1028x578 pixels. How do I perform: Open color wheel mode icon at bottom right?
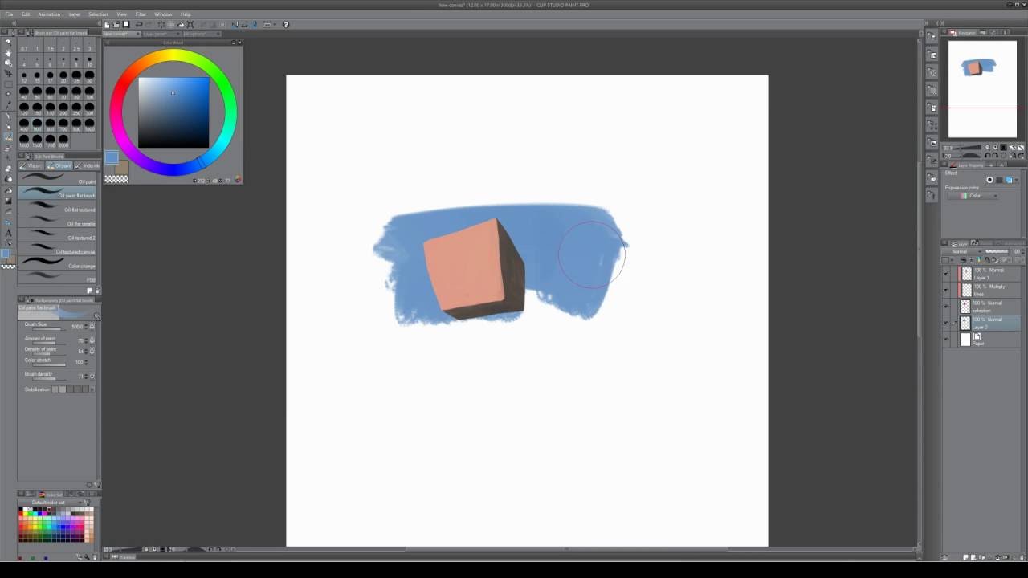[237, 180]
